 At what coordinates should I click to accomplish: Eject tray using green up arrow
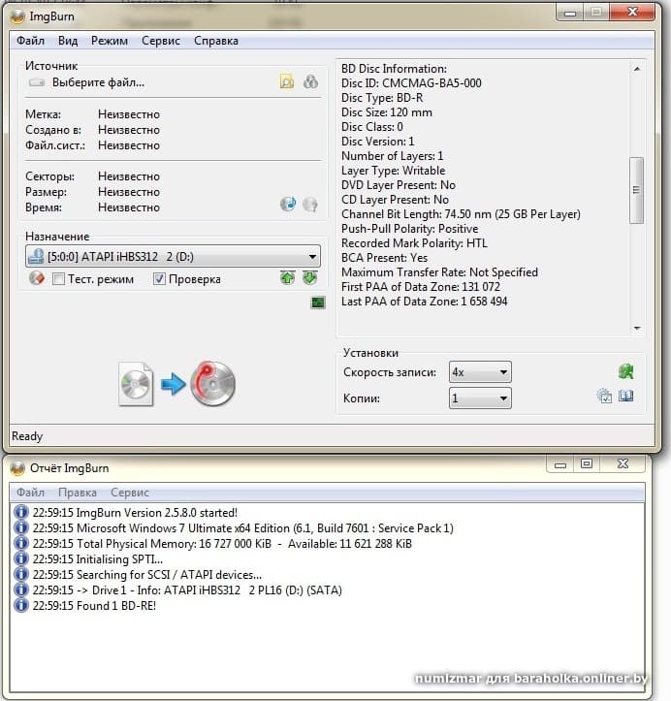click(x=287, y=278)
